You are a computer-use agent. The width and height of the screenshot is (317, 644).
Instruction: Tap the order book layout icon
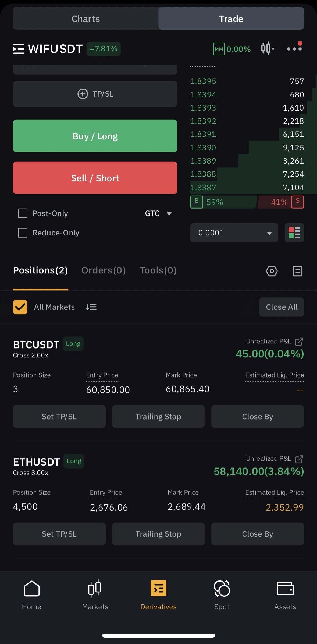(294, 233)
